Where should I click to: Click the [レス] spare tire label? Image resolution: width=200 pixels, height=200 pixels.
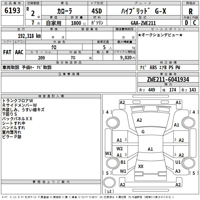(x=109, y=191)
